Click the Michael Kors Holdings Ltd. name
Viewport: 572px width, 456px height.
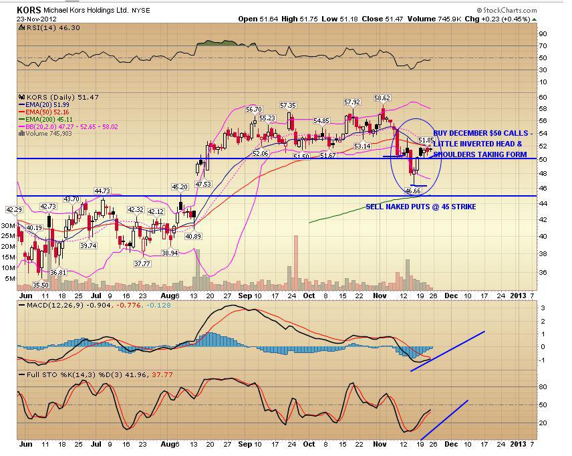pyautogui.click(x=86, y=10)
